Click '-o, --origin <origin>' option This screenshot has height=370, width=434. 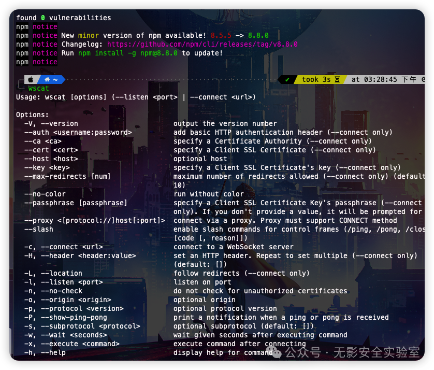point(68,300)
